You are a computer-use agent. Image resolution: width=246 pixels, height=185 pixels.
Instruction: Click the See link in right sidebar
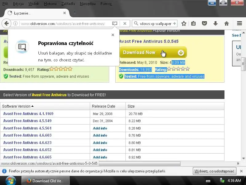tap(236, 35)
